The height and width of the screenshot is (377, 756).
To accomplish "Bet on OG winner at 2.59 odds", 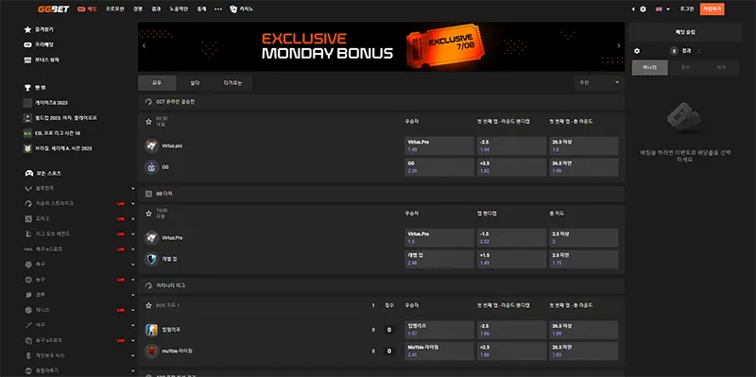I will [x=439, y=167].
